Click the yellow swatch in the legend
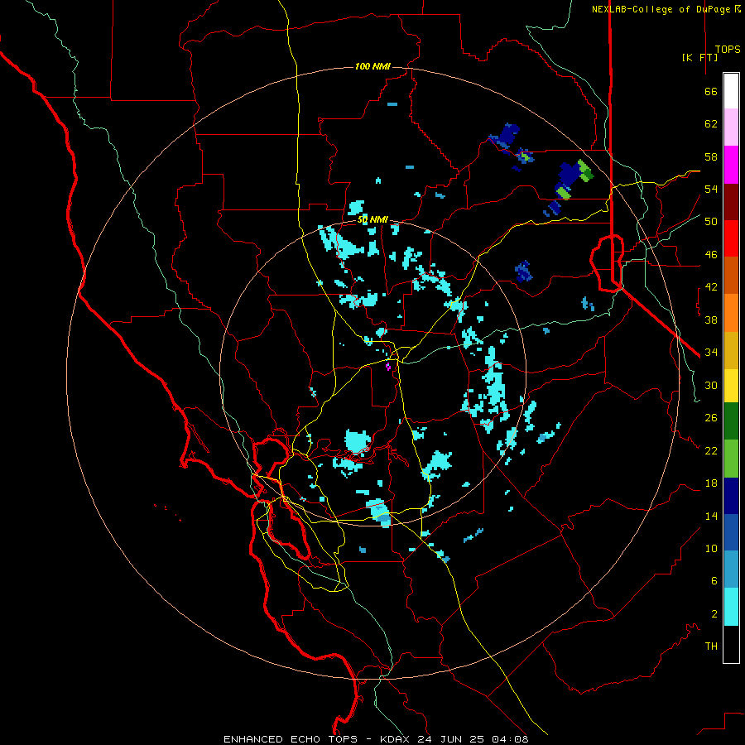This screenshot has height=745, width=745. [731, 386]
